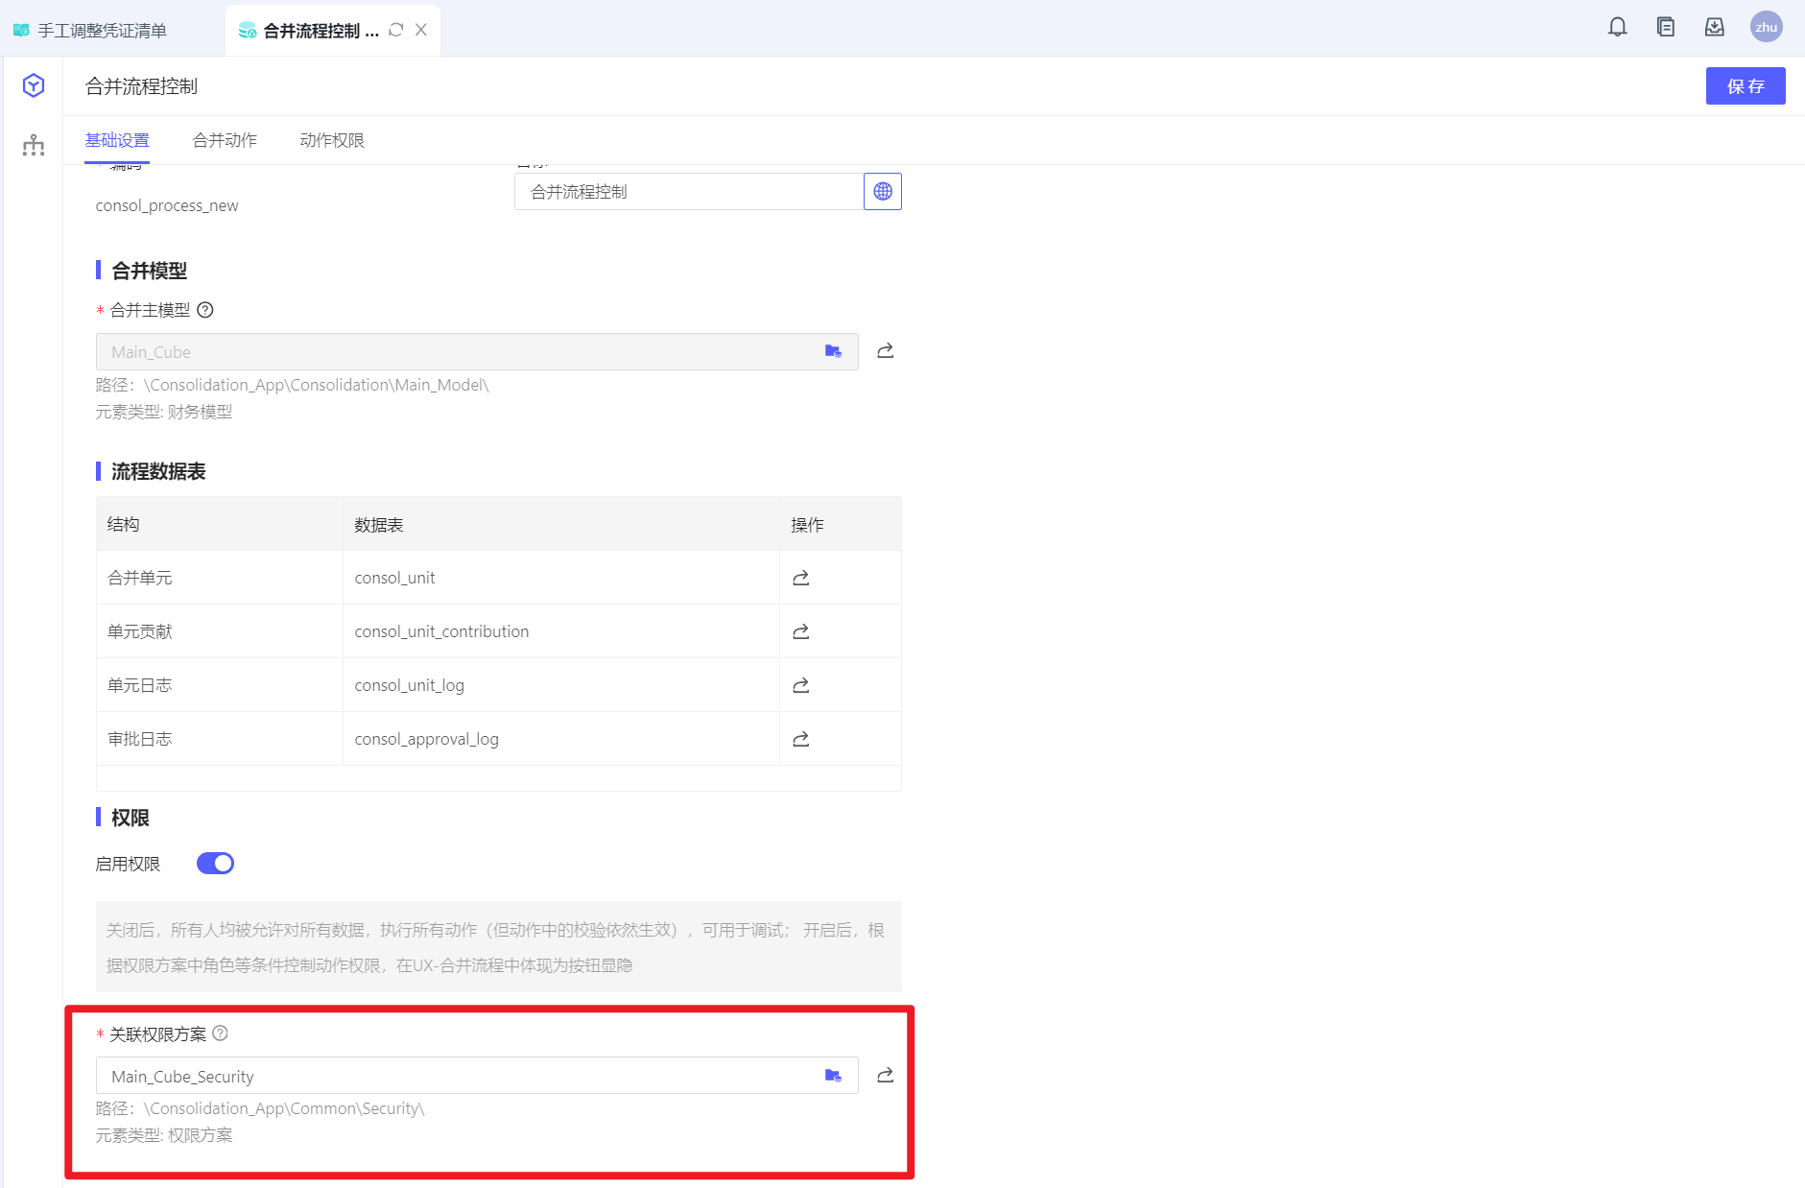1805x1188 pixels.
Task: Open the hierarchy tree icon in sidebar
Action: tap(34, 146)
